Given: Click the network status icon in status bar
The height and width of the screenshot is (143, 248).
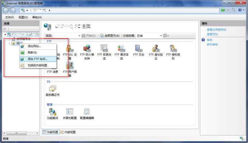Looking at the screenshot, I should 242,138.
